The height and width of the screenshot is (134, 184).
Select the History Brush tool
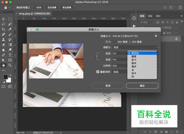10,40
